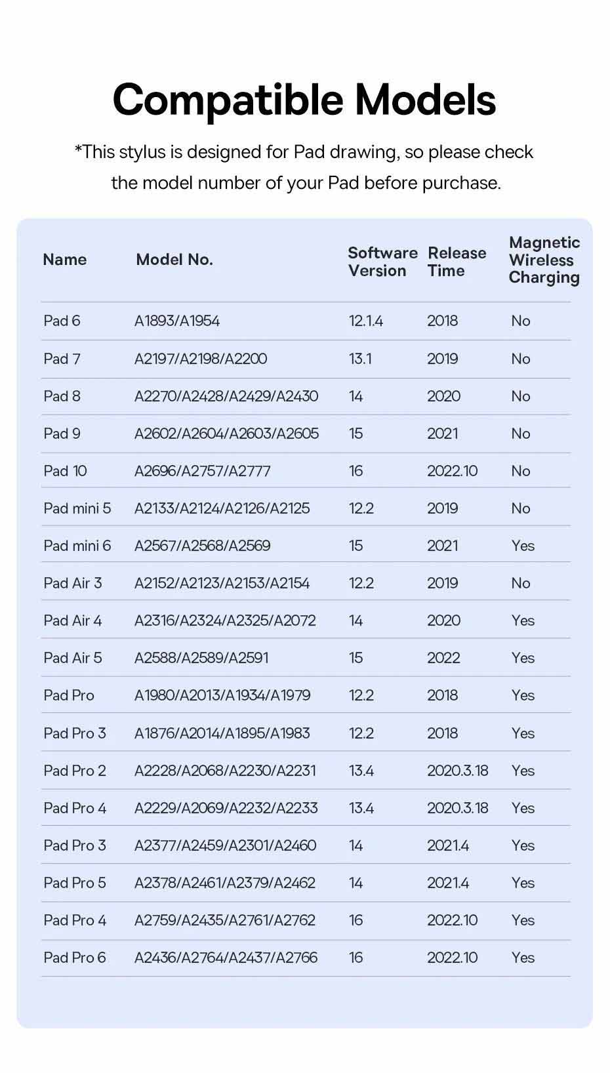Select the Software Version column header
The width and height of the screenshot is (610, 1073).
(382, 262)
